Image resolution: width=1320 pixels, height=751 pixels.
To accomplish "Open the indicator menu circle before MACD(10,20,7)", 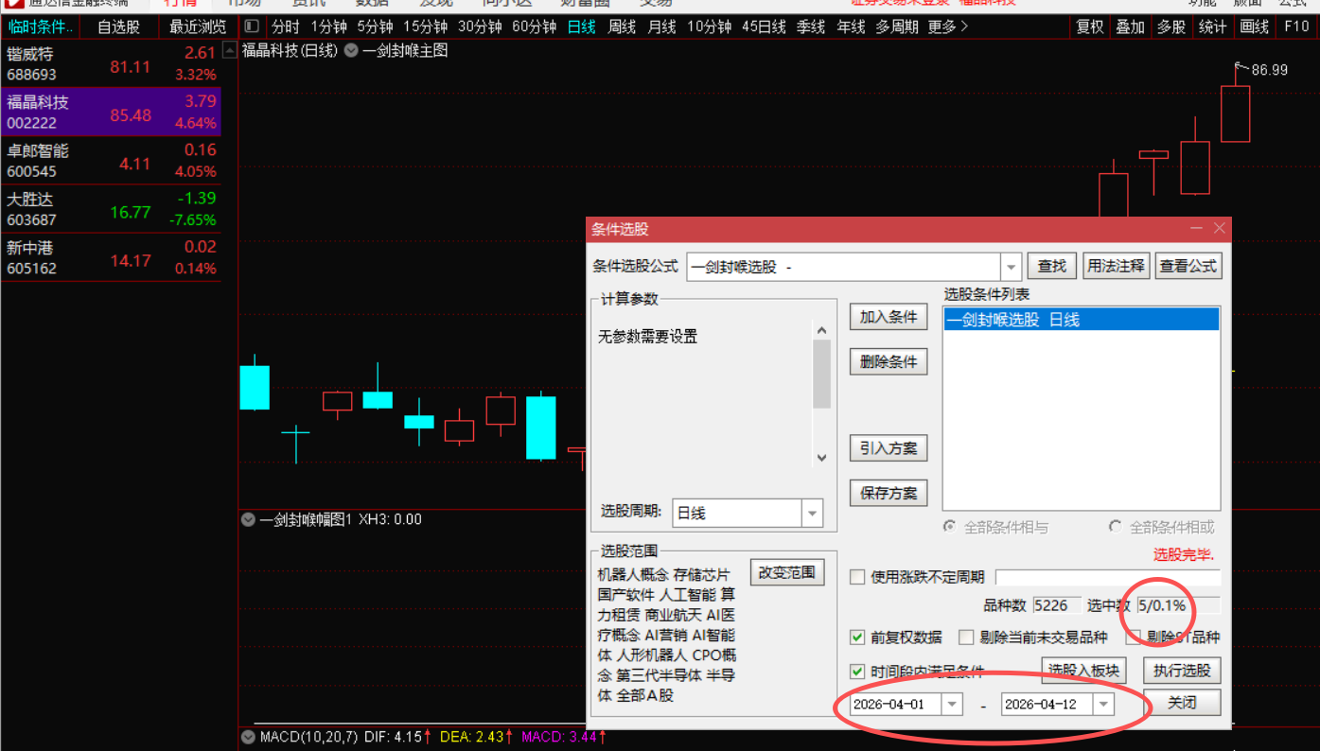I will [249, 736].
